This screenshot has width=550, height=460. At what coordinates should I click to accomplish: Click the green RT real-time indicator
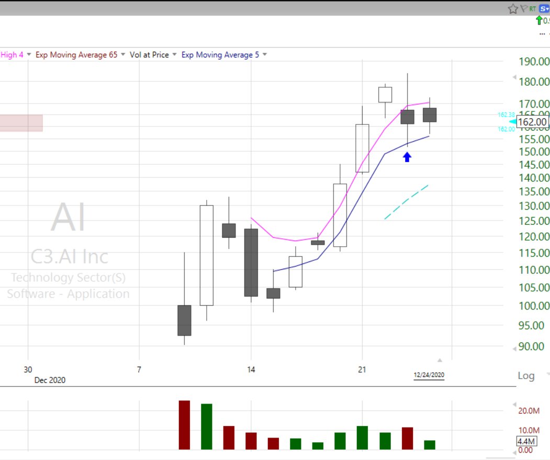click(532, 8)
